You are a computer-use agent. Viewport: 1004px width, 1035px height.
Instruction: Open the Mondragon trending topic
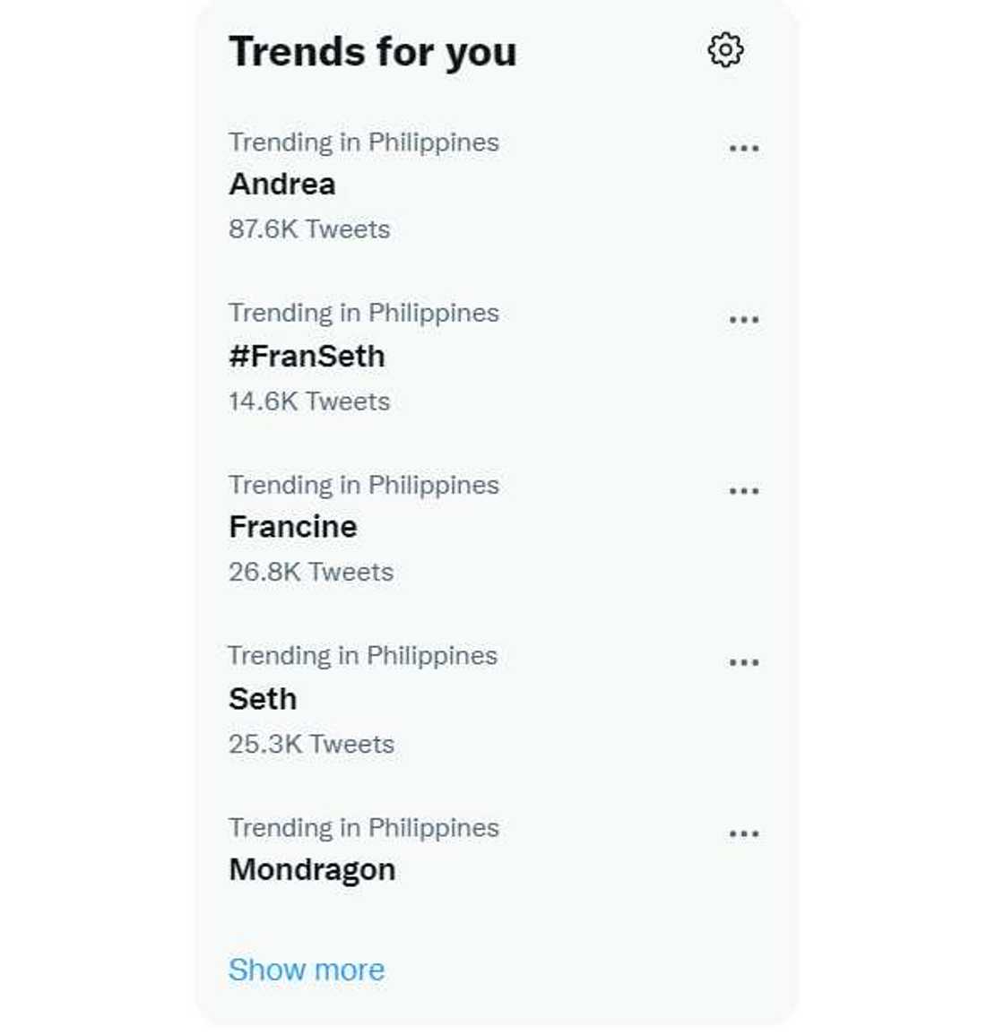[x=312, y=869]
